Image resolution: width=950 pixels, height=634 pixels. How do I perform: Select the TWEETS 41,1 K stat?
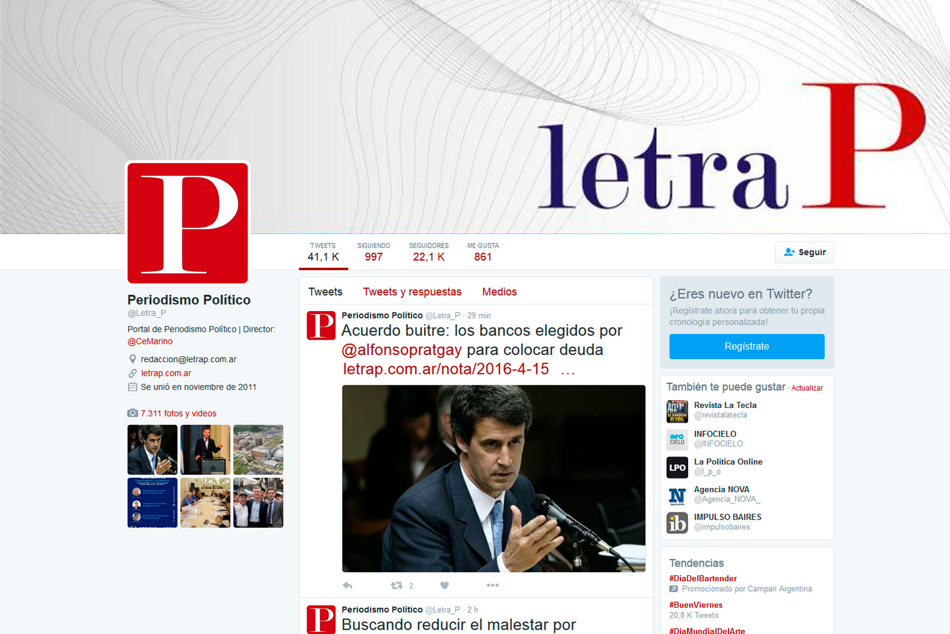[x=323, y=252]
